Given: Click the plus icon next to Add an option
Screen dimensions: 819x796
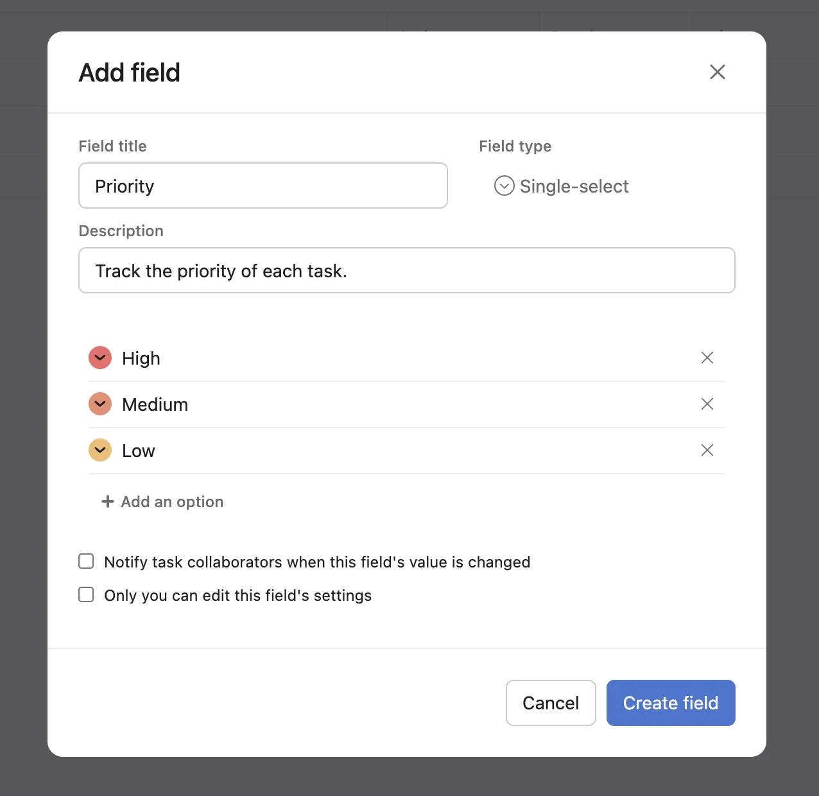Looking at the screenshot, I should click(x=107, y=501).
